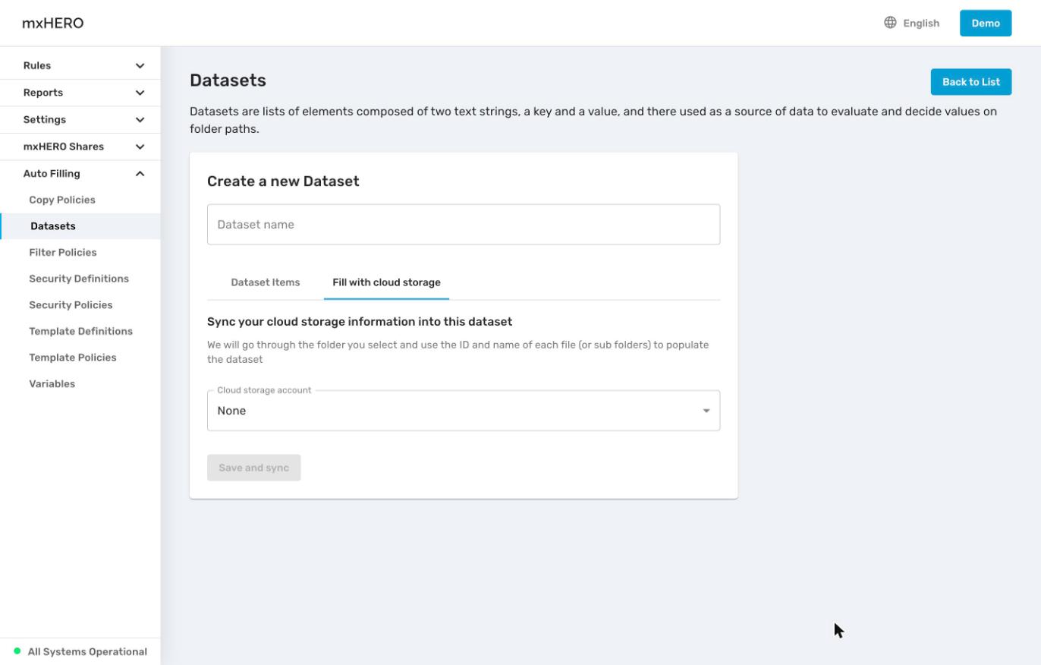The image size is (1041, 665).
Task: Open the Cloud storage account dropdown
Action: pos(464,411)
